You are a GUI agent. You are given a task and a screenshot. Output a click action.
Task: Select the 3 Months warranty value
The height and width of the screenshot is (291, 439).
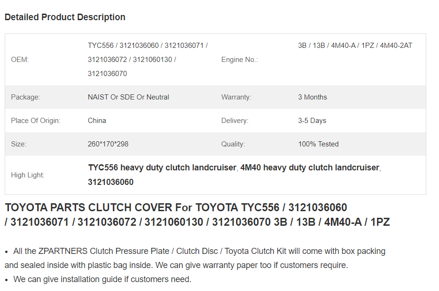[313, 97]
